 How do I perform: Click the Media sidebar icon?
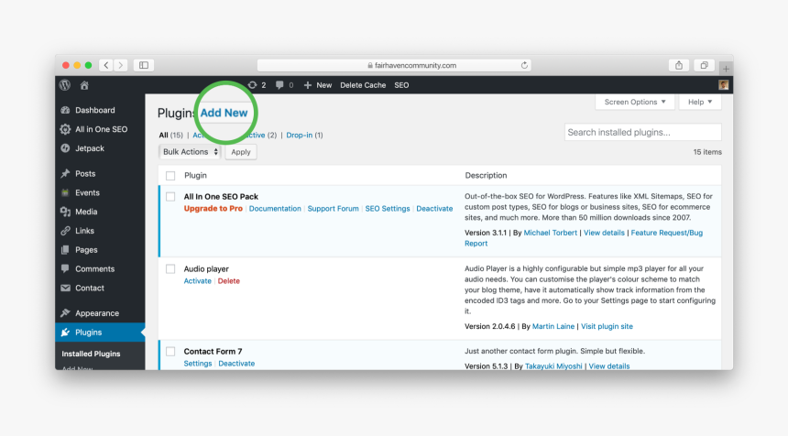[x=65, y=212]
